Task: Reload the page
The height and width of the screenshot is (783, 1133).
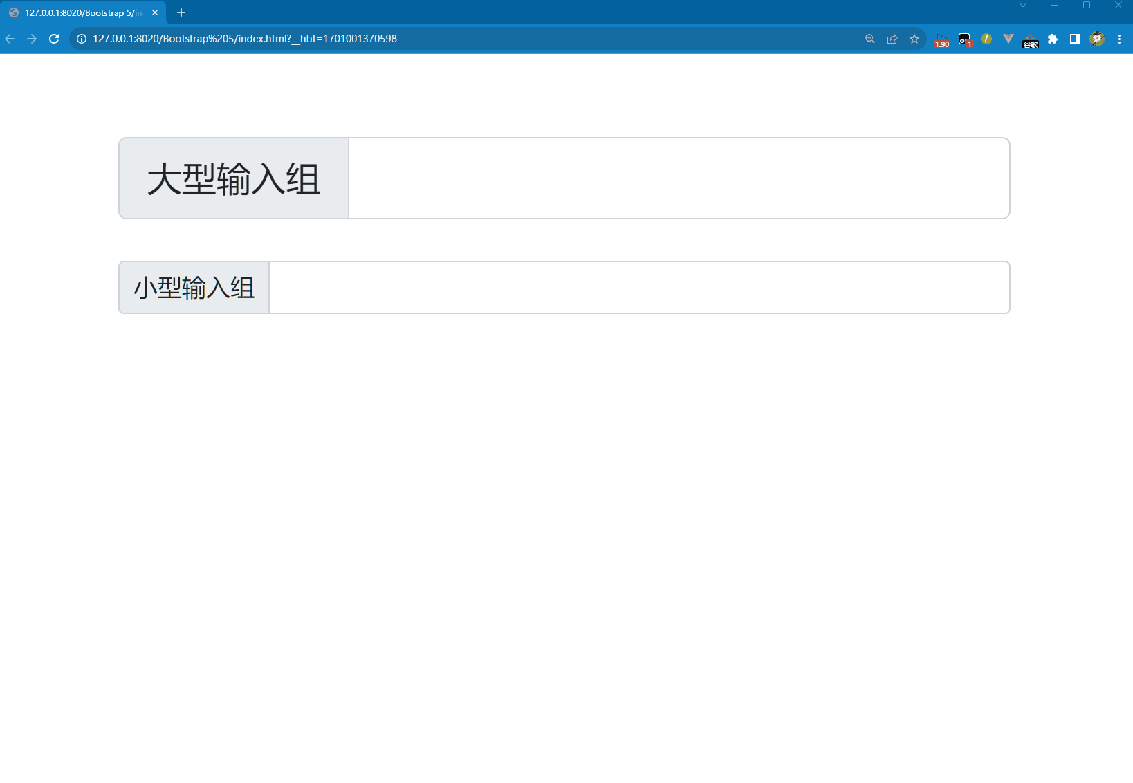Action: pyautogui.click(x=54, y=39)
